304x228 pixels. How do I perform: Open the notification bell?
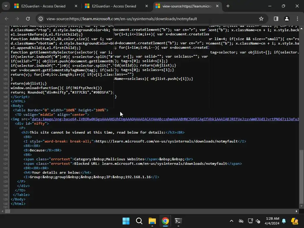pyautogui.click(x=284, y=221)
